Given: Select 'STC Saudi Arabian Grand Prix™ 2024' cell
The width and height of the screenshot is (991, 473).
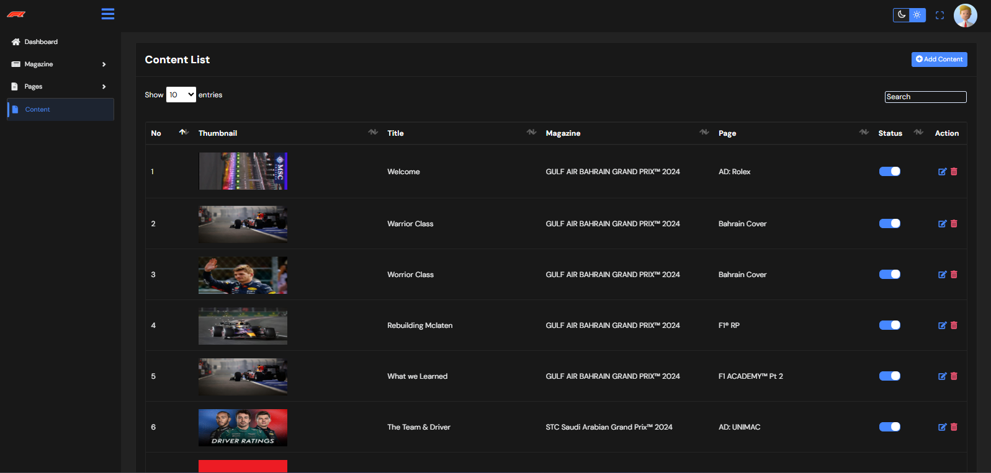Looking at the screenshot, I should tap(609, 427).
